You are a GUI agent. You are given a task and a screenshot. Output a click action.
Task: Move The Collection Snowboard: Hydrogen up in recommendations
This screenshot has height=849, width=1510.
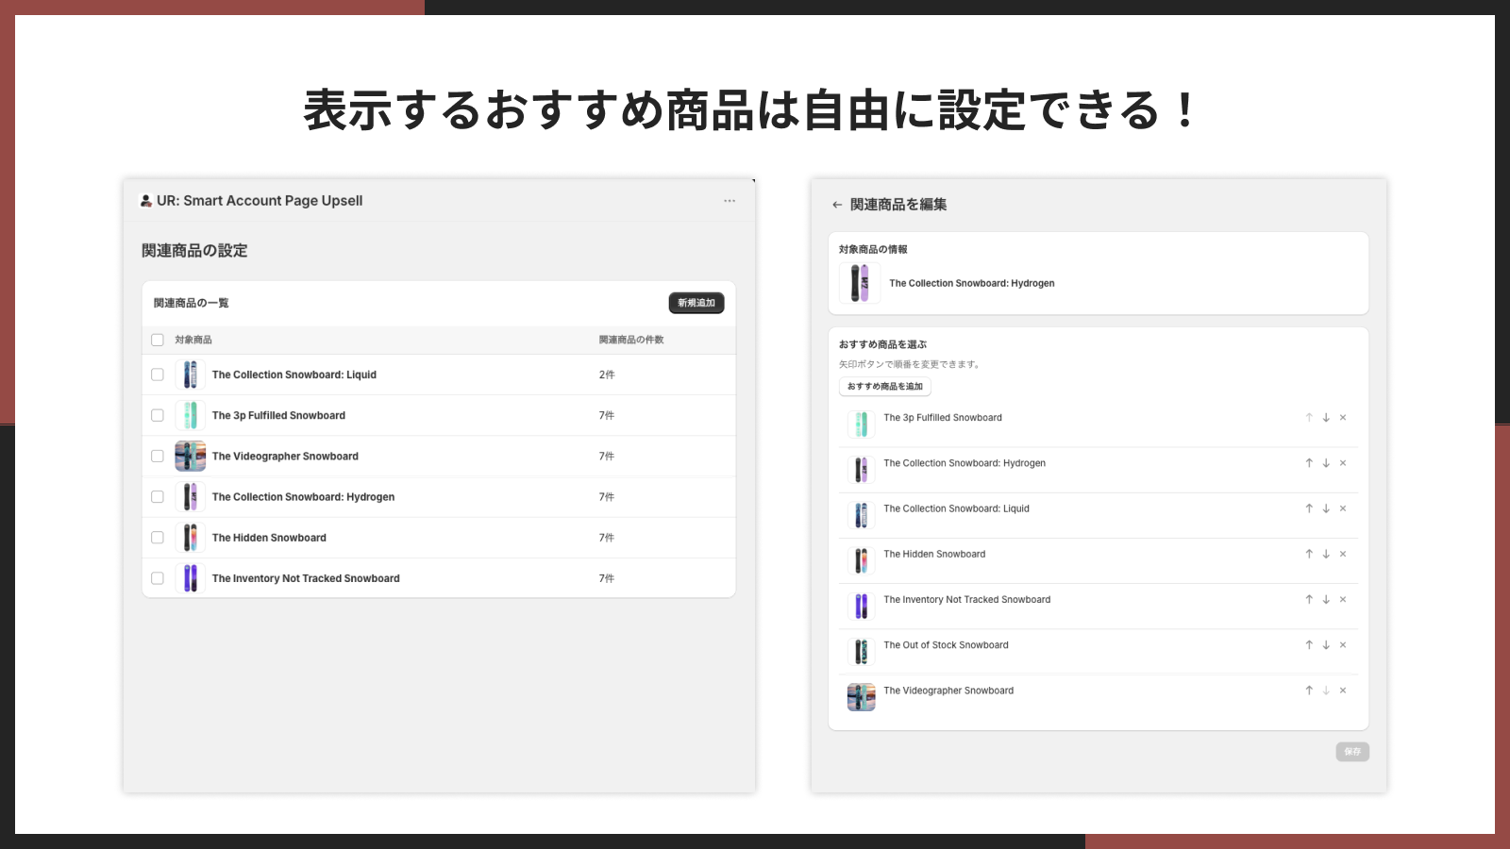coord(1309,463)
